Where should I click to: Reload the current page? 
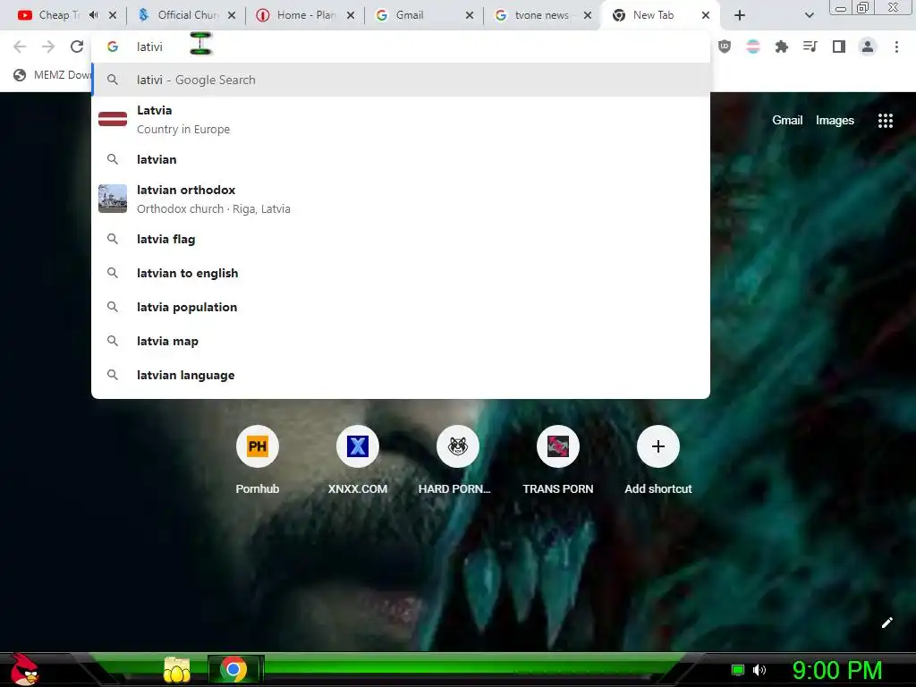[x=77, y=47]
